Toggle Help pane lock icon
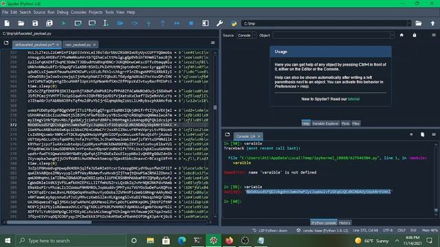Image resolution: width=440 pixels, height=247 pixels. [x=415, y=35]
